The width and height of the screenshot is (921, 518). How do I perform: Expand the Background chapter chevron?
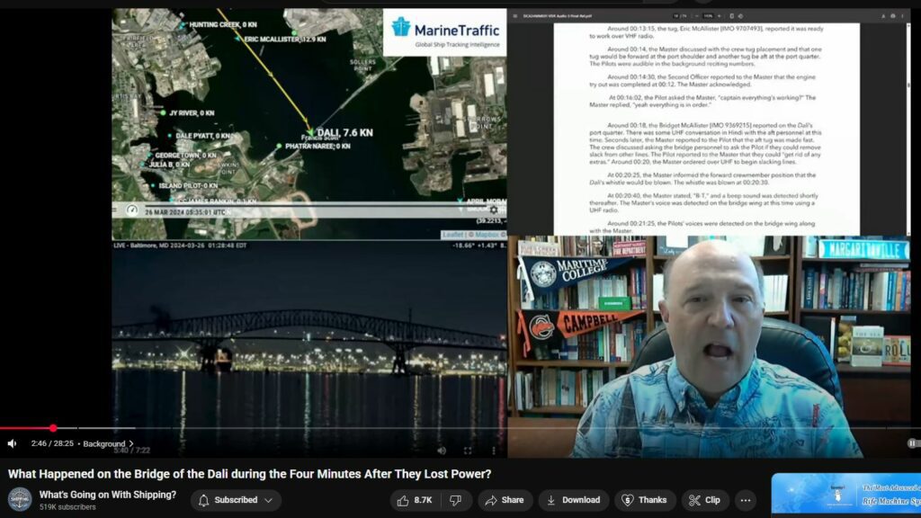tap(131, 444)
